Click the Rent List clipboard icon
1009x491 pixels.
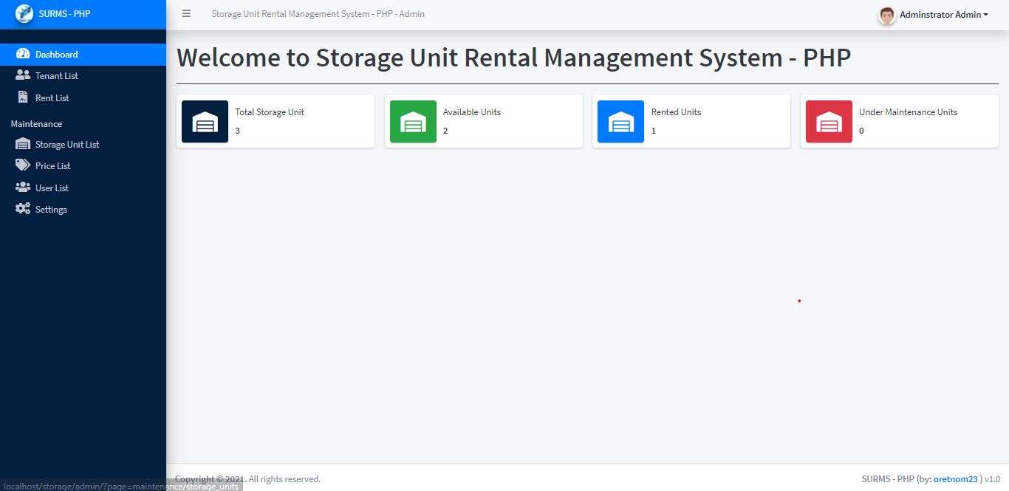coord(22,97)
